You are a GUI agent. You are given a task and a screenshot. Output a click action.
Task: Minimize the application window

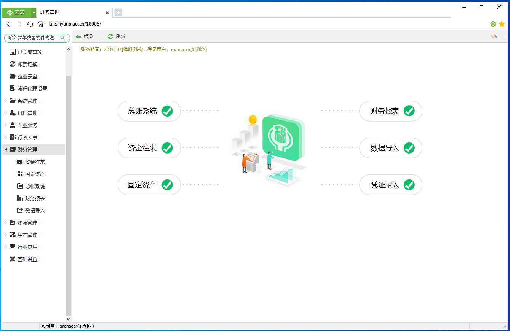click(464, 7)
